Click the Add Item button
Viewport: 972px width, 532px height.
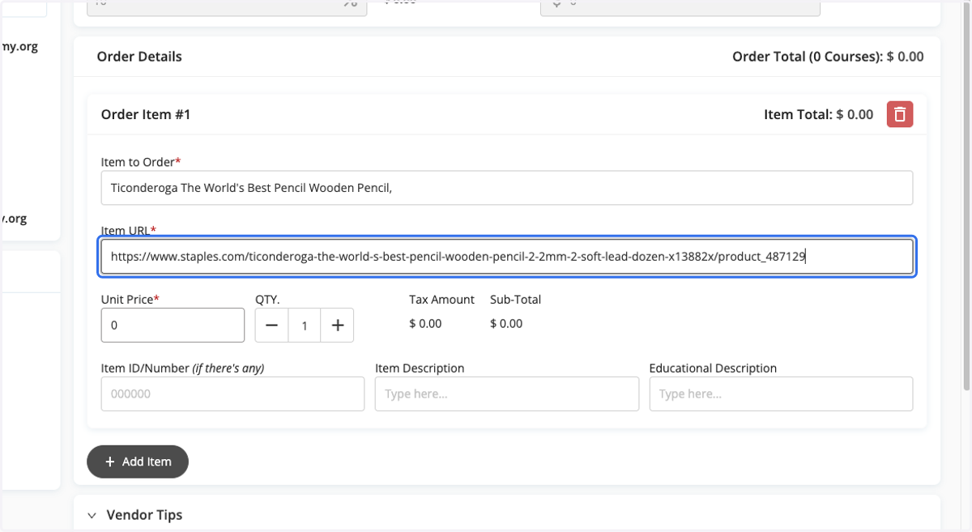(x=138, y=462)
